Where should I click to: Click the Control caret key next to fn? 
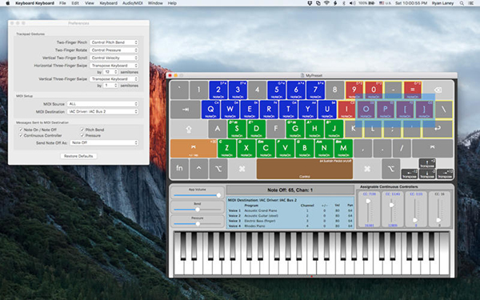click(x=199, y=168)
